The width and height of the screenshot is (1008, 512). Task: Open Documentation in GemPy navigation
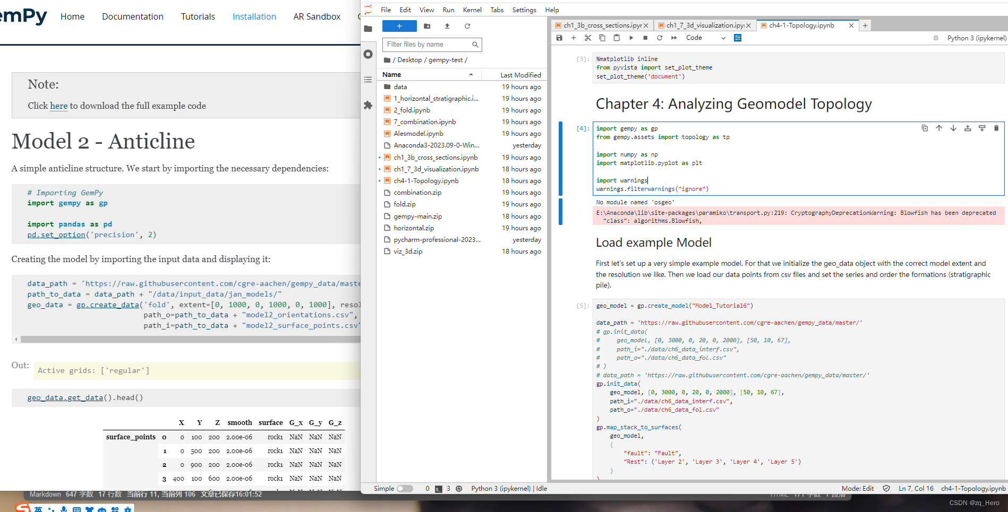pos(133,16)
